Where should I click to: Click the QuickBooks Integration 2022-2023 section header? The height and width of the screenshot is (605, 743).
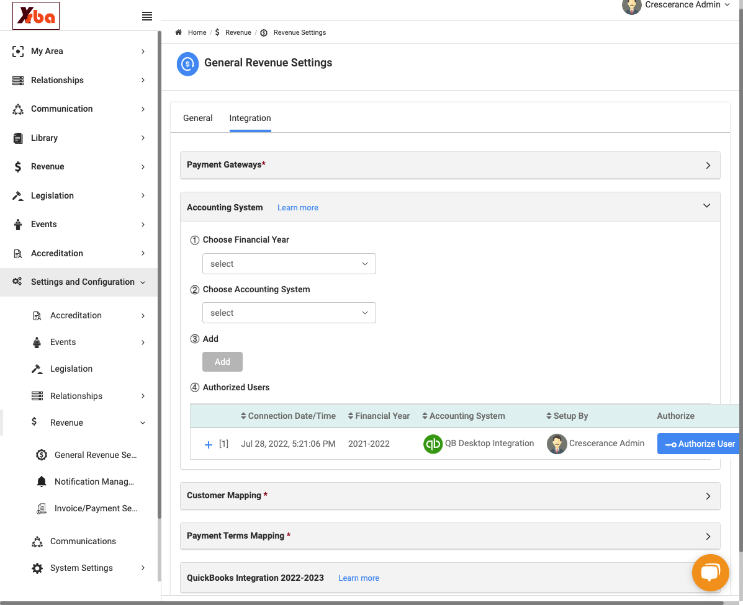[450, 578]
